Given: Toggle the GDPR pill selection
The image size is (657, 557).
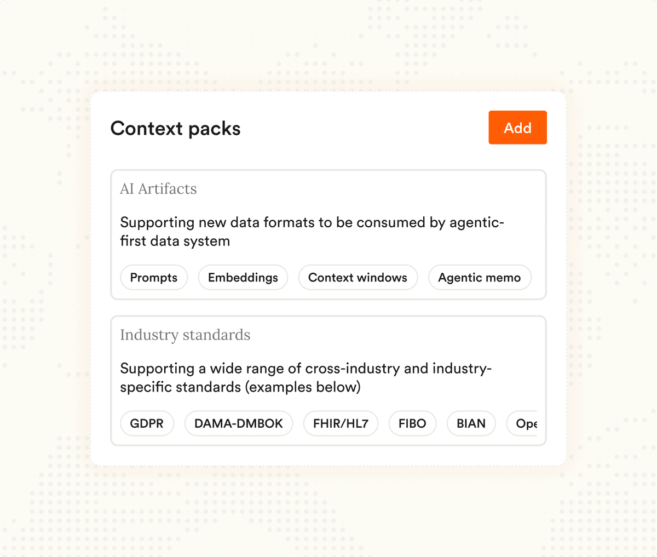Looking at the screenshot, I should pyautogui.click(x=147, y=423).
